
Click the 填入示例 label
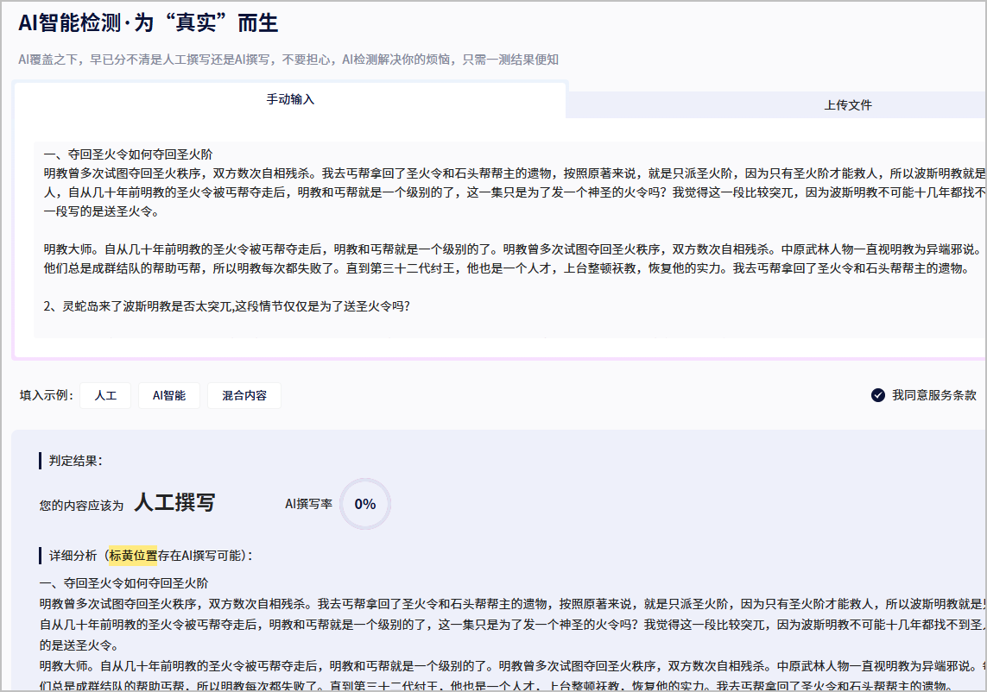pos(44,396)
